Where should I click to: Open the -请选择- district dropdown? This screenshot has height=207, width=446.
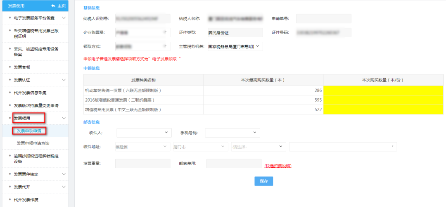coord(259,147)
